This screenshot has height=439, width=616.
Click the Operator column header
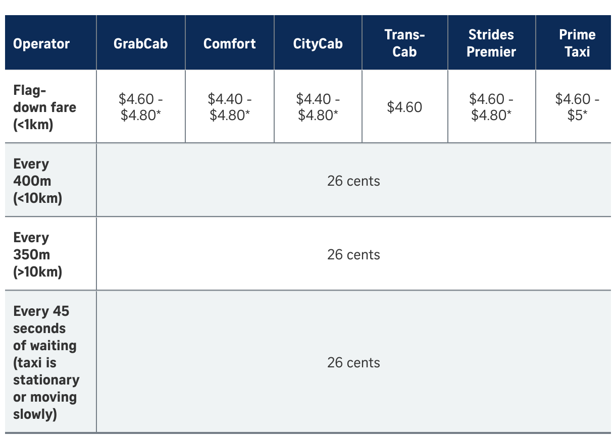[x=41, y=43]
